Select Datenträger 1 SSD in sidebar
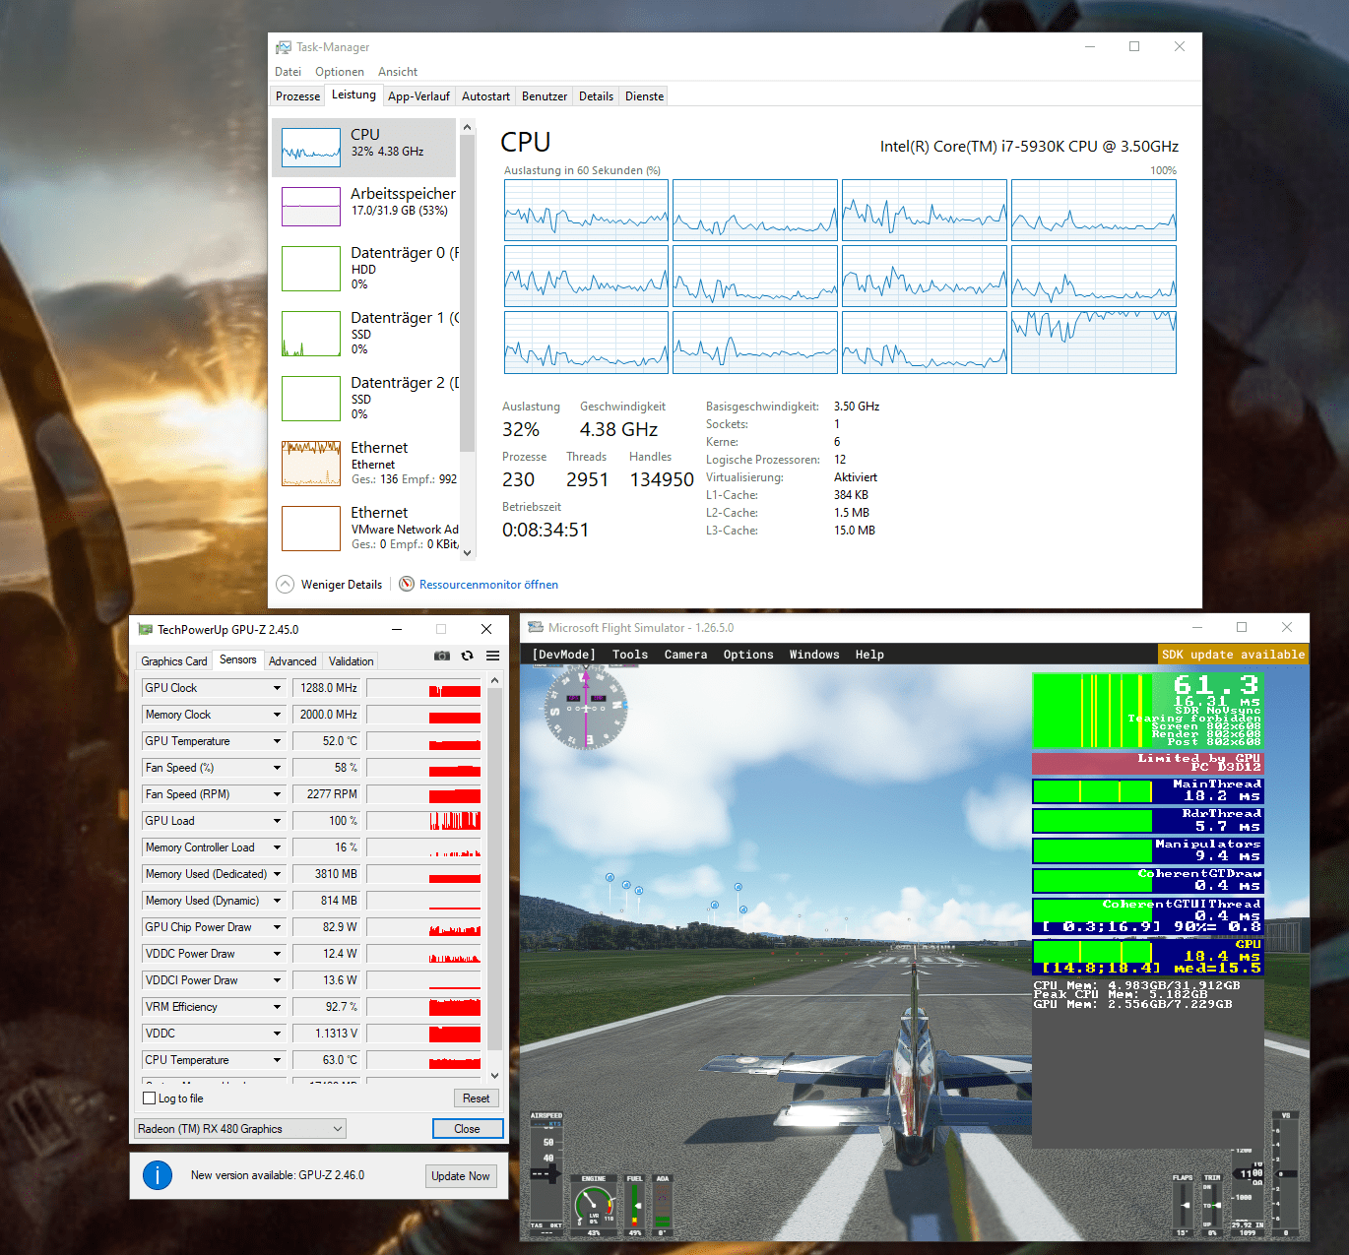Image resolution: width=1349 pixels, height=1255 pixels. (x=364, y=334)
